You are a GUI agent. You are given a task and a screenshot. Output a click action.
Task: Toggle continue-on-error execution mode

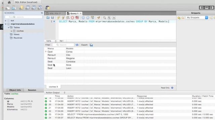(77, 18)
